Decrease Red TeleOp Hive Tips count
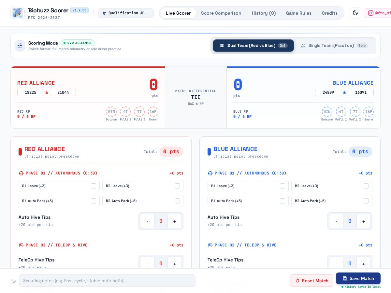The width and height of the screenshot is (391, 293). pyautogui.click(x=147, y=263)
